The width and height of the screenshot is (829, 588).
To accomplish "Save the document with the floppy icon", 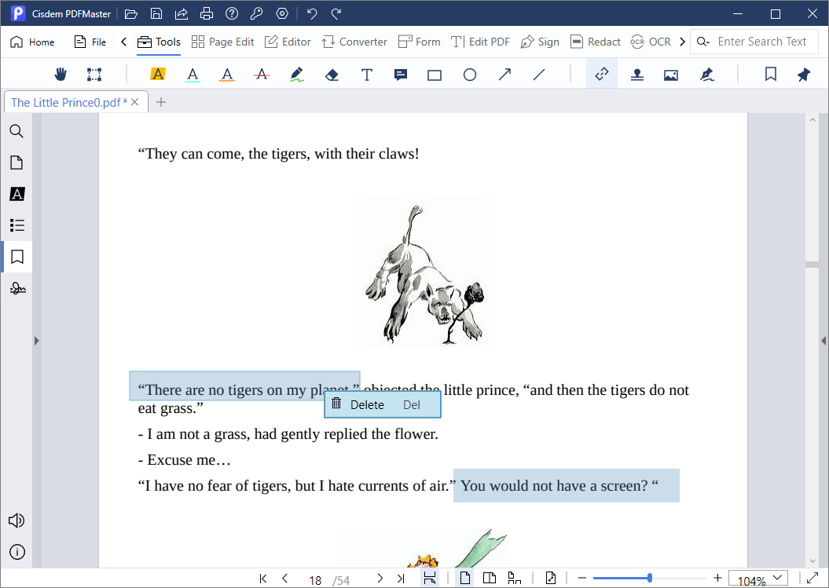I will pos(156,13).
